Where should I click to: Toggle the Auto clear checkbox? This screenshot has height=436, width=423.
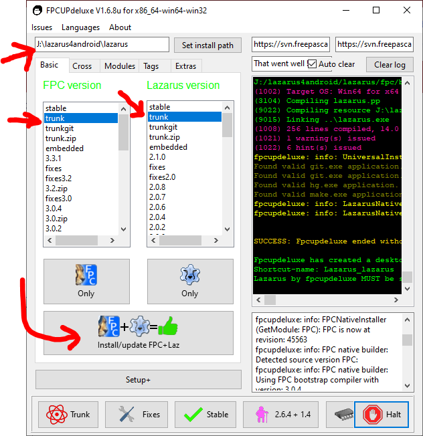pyautogui.click(x=312, y=64)
